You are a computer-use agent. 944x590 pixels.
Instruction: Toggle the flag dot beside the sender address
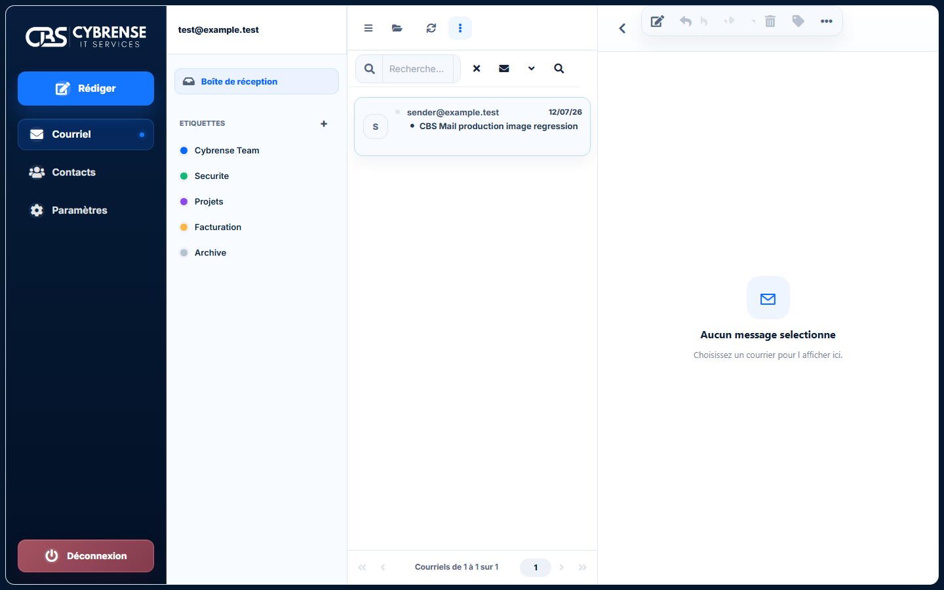(x=397, y=112)
